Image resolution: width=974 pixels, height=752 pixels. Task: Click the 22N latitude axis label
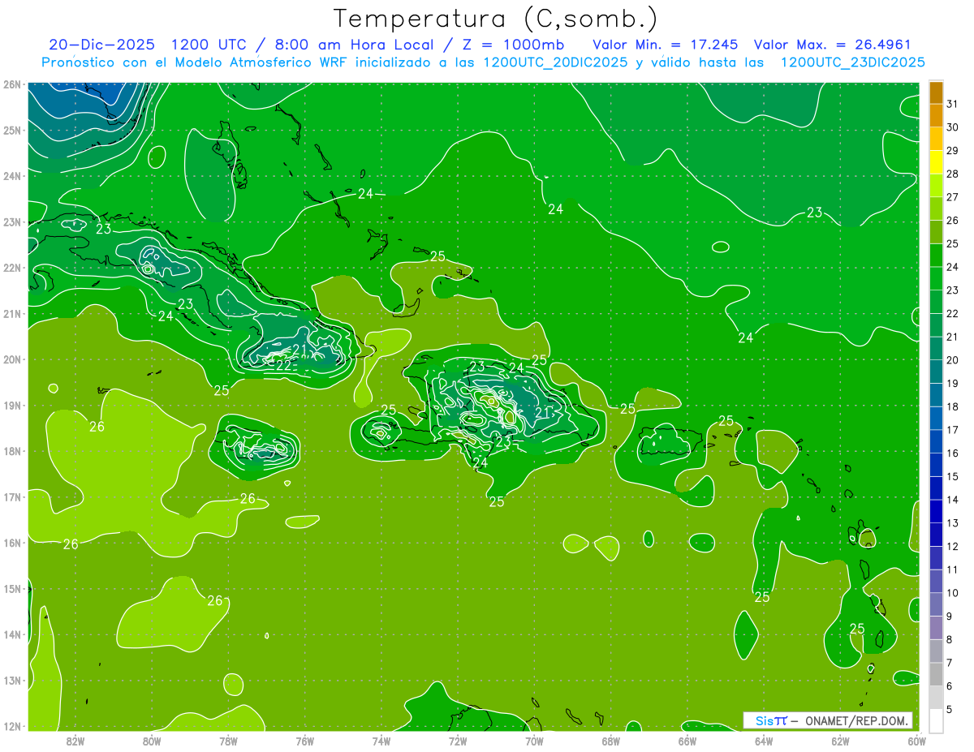coord(11,268)
